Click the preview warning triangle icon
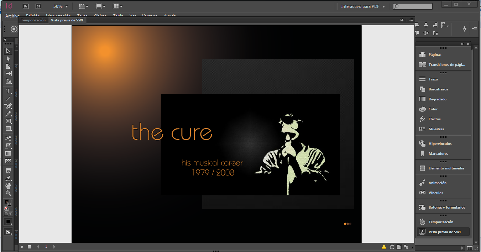 [x=384, y=247]
